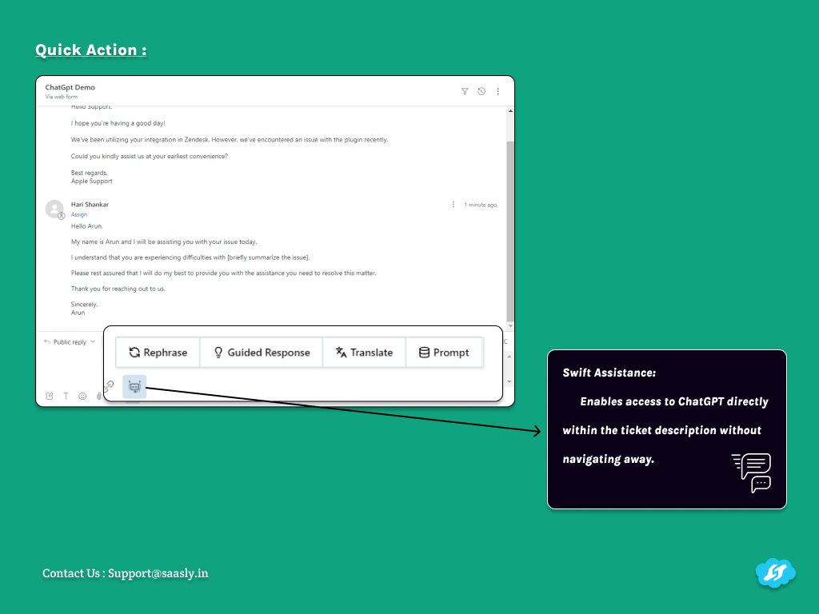Select the Guided Response option
This screenshot has height=614, width=819.
point(261,353)
